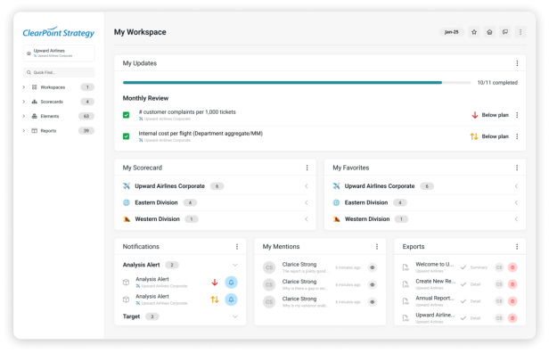Open My Updates panel options menu

pos(517,63)
